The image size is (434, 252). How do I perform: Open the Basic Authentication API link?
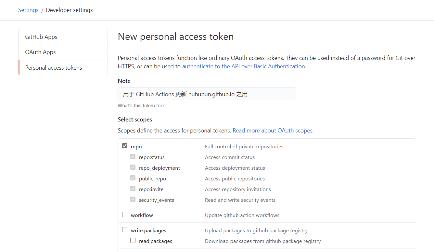(243, 66)
